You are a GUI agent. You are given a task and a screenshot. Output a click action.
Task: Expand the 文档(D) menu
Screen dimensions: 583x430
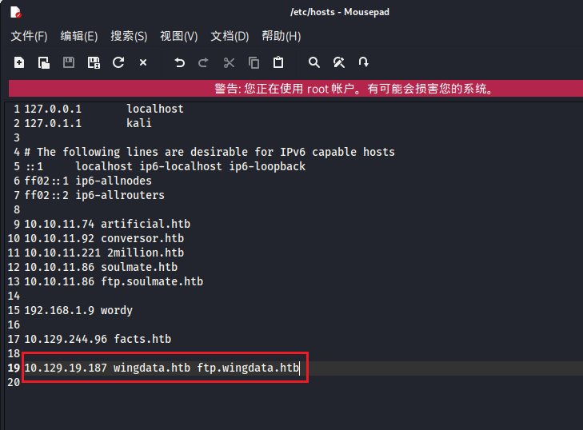click(x=230, y=36)
